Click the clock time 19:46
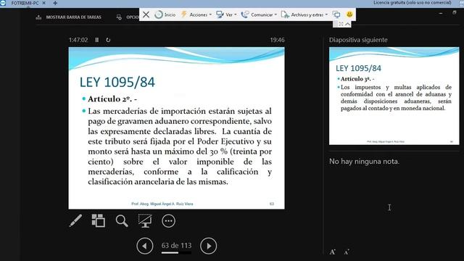Screen dimensions: 464x261 pos(277,40)
